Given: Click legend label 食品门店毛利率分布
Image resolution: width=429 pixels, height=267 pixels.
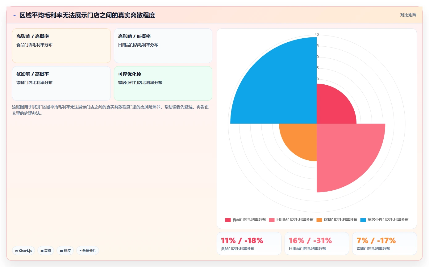Looking at the screenshot, I should pyautogui.click(x=249, y=220).
